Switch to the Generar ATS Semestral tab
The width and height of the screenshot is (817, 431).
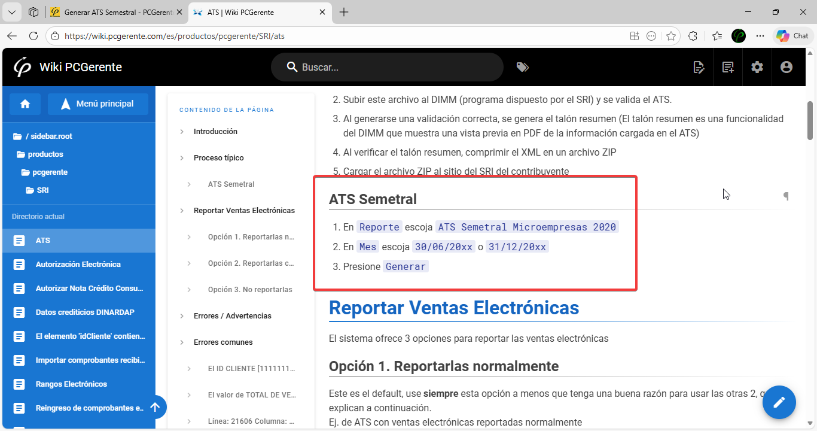118,12
